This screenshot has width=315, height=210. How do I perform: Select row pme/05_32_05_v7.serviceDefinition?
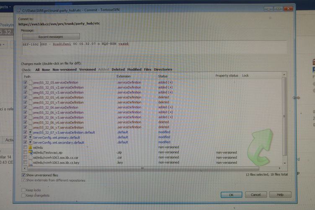pyautogui.click(x=152, y=103)
